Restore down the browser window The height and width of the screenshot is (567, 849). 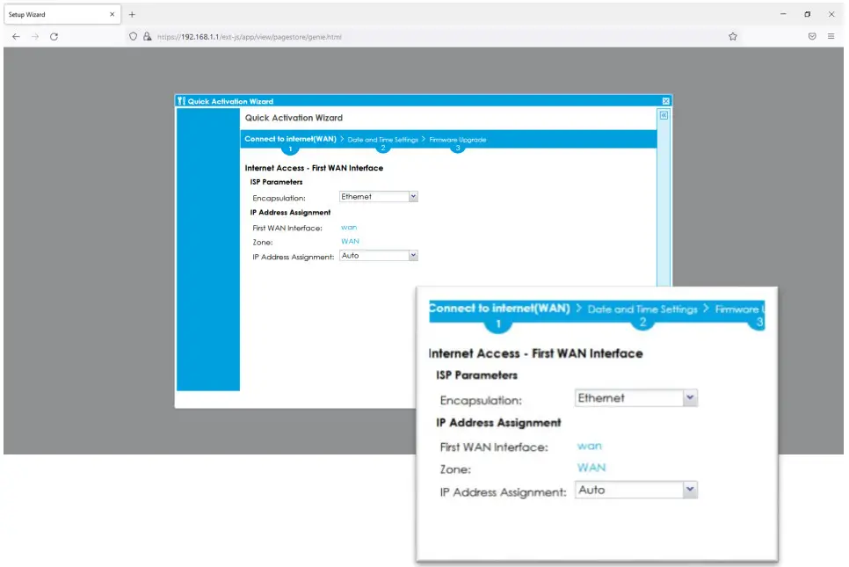(808, 15)
